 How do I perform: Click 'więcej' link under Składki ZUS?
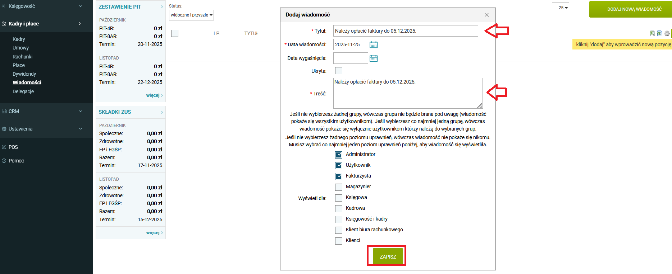(153, 233)
